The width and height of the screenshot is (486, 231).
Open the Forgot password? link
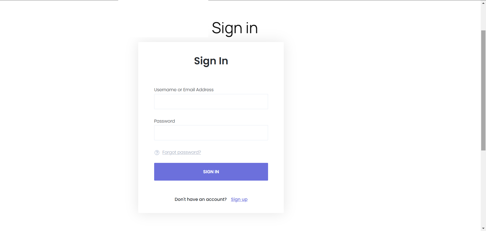click(x=181, y=152)
